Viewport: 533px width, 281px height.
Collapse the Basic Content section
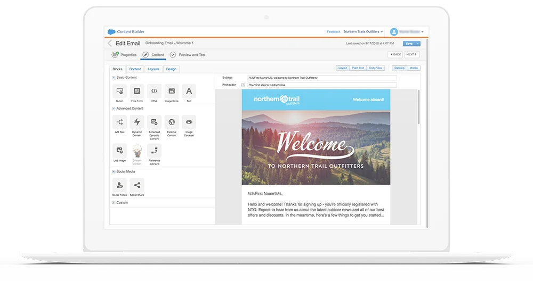click(114, 78)
